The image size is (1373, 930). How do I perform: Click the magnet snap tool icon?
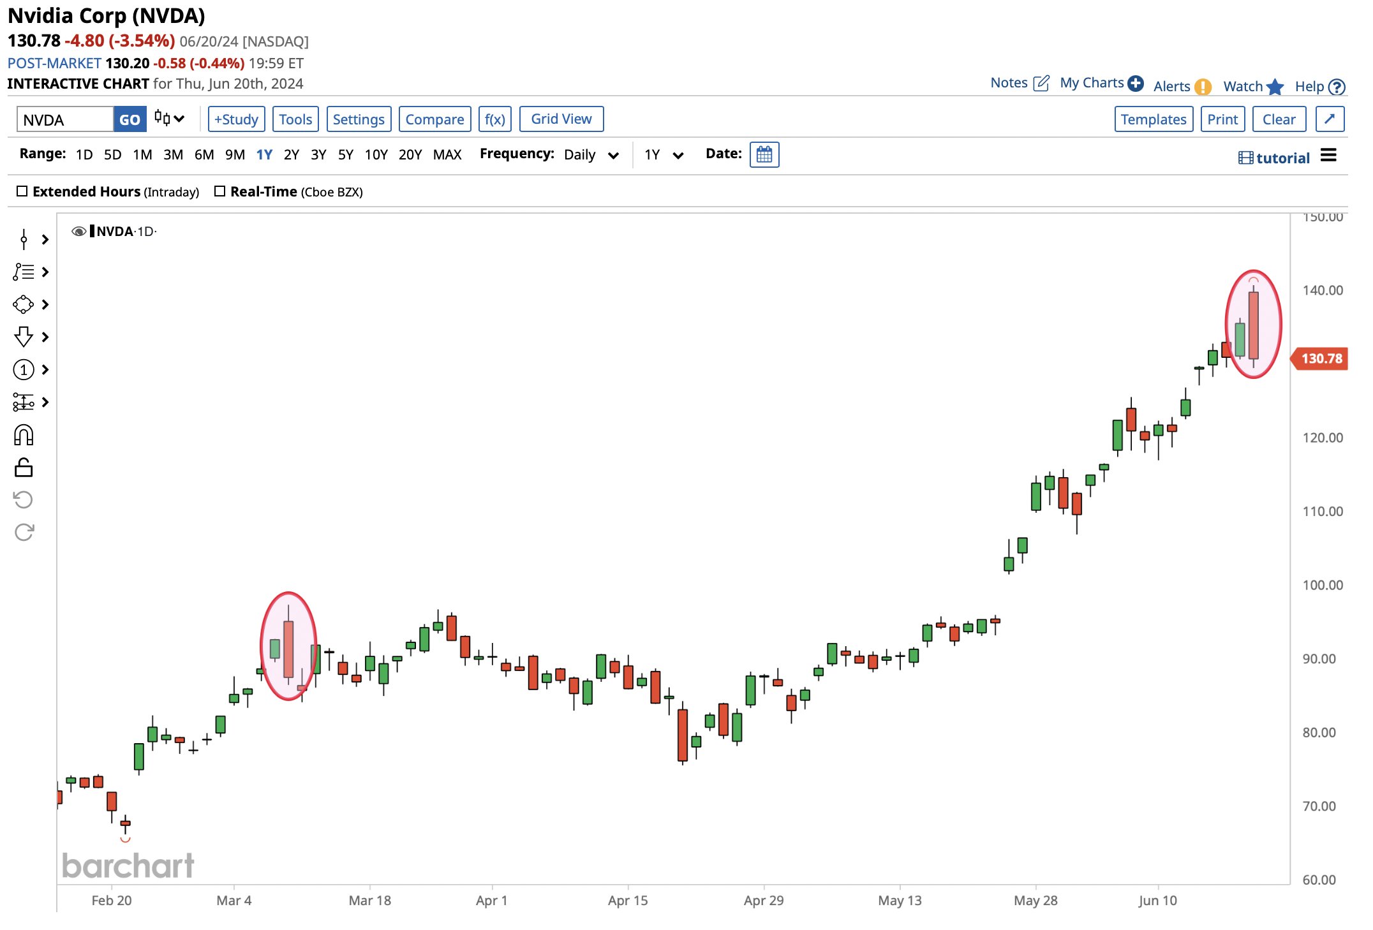pyautogui.click(x=24, y=436)
